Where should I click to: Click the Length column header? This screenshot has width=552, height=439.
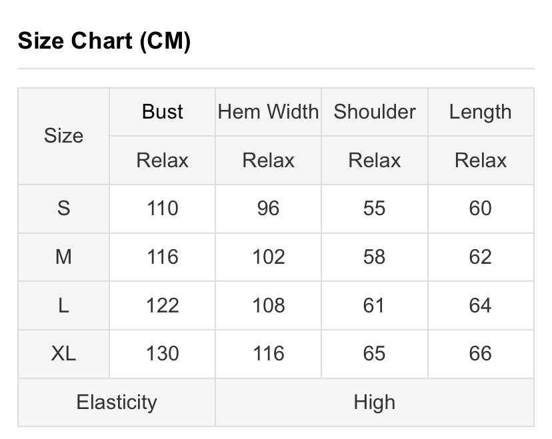480,112
